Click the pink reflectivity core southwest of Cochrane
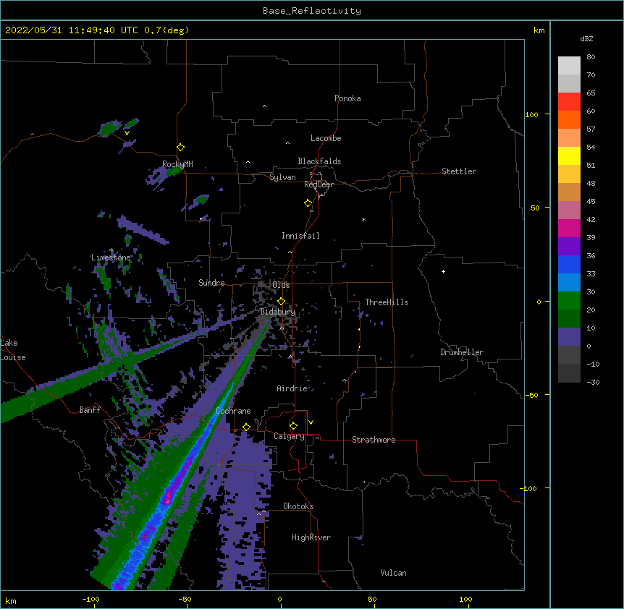This screenshot has height=609, width=624. pos(169,498)
